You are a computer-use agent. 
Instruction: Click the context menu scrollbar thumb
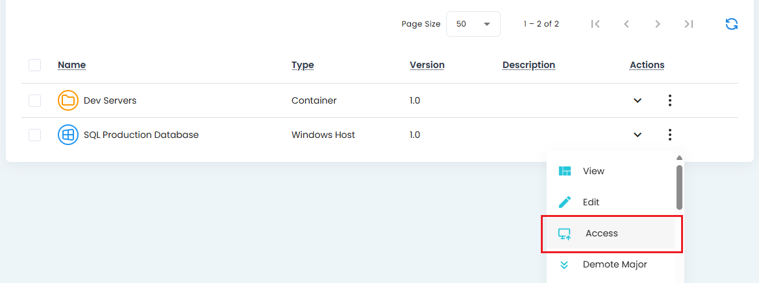click(679, 187)
